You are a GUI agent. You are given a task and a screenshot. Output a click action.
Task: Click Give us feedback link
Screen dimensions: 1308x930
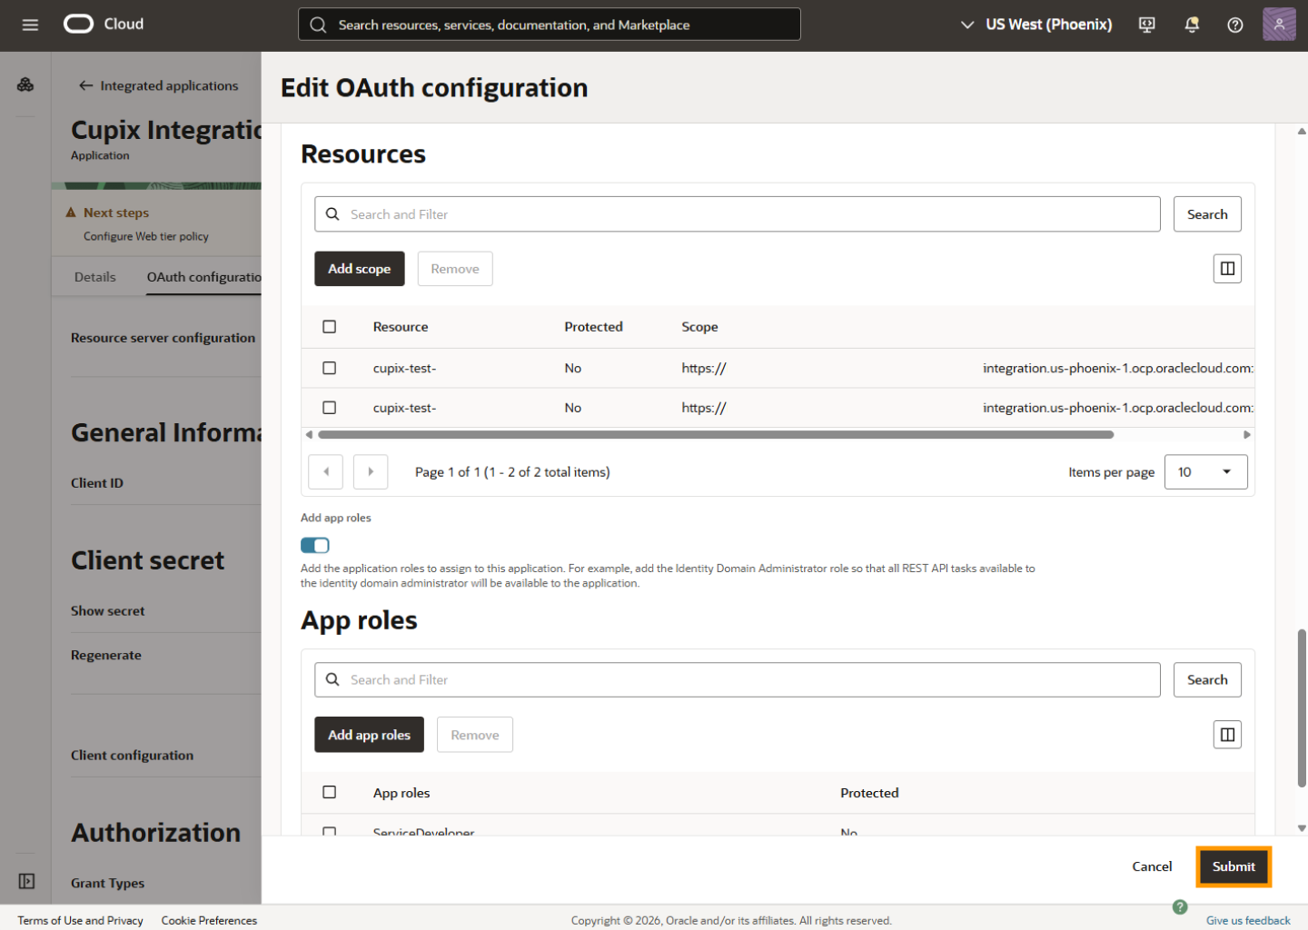click(1248, 920)
